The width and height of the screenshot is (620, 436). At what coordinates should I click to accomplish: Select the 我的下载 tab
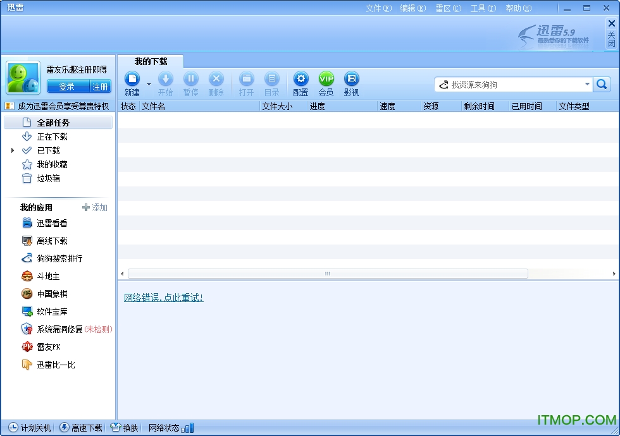click(151, 62)
